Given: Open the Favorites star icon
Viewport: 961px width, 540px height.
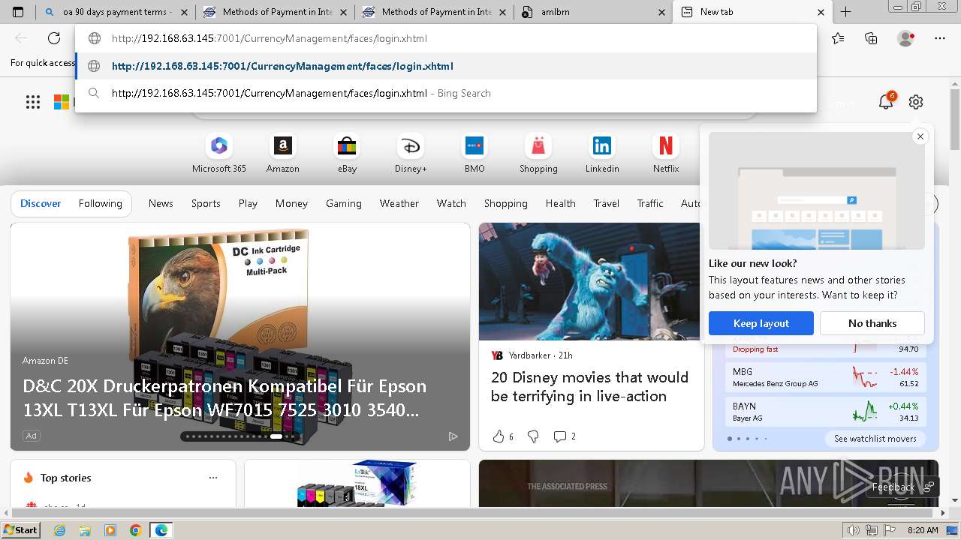Looking at the screenshot, I should [x=838, y=38].
